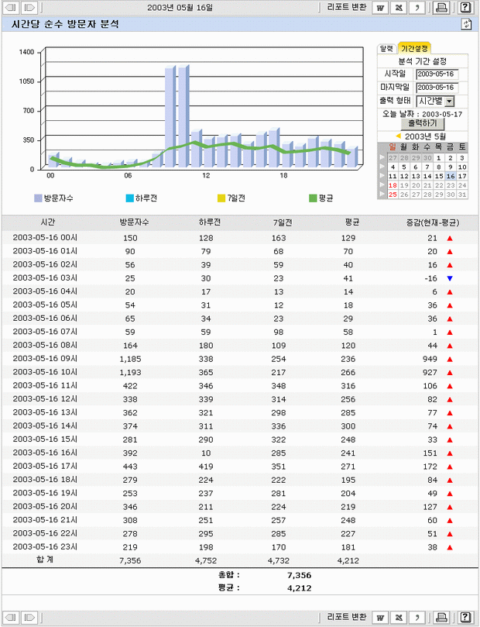
Task: Click the 평균 legend color swatch
Action: pos(313,198)
